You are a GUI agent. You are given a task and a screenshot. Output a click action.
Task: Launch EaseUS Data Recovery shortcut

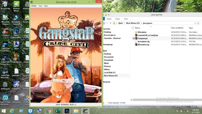[x=5, y=100]
